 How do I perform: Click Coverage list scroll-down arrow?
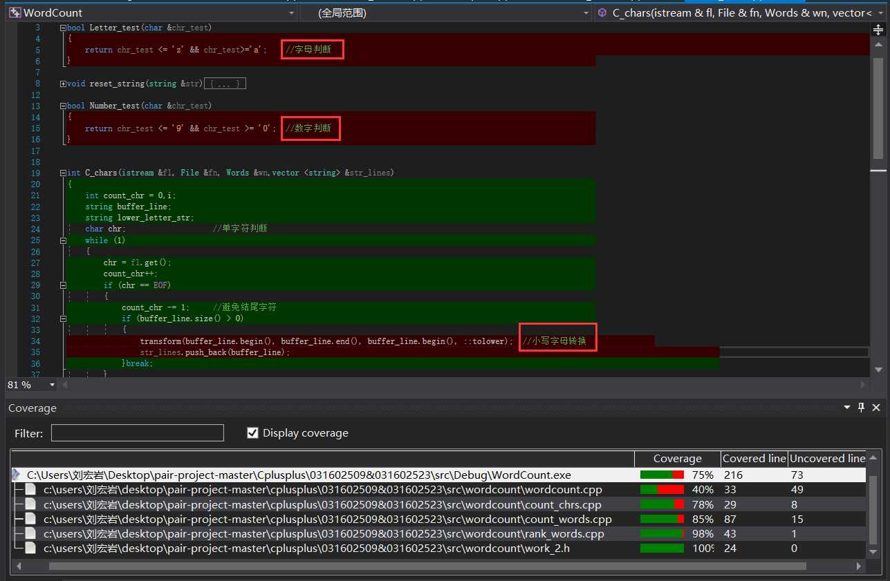[x=873, y=553]
